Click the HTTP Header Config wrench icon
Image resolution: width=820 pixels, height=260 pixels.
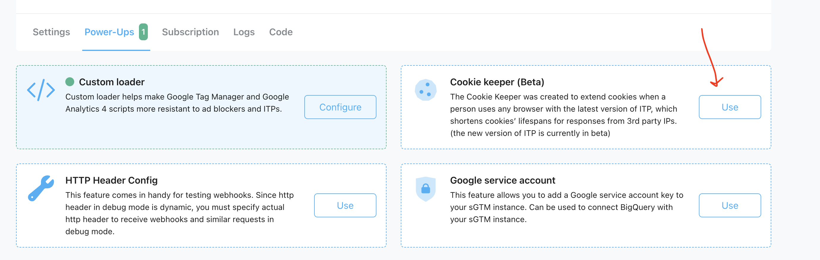pos(41,188)
